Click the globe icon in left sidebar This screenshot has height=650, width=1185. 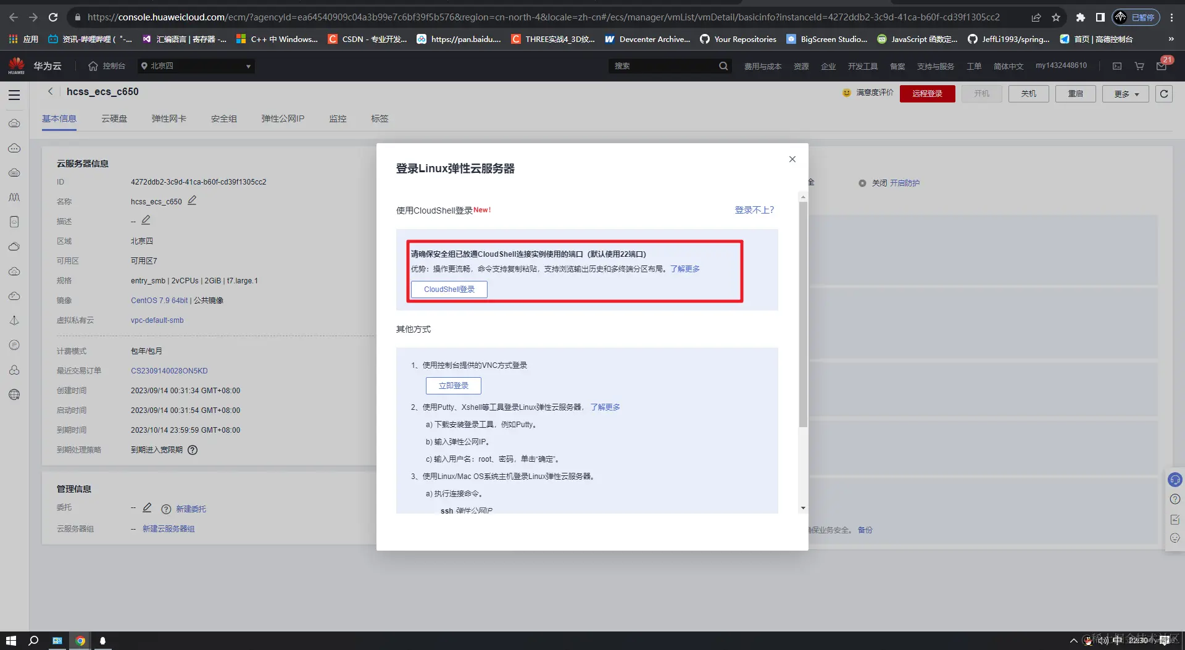(x=14, y=395)
